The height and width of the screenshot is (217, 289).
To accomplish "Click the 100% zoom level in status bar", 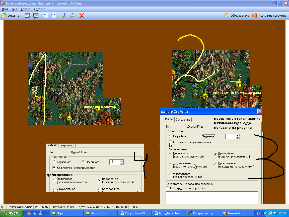I will point(134,207).
